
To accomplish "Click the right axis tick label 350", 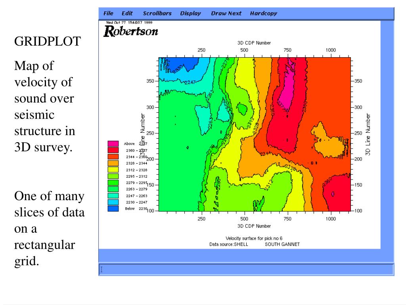I will tap(358, 81).
